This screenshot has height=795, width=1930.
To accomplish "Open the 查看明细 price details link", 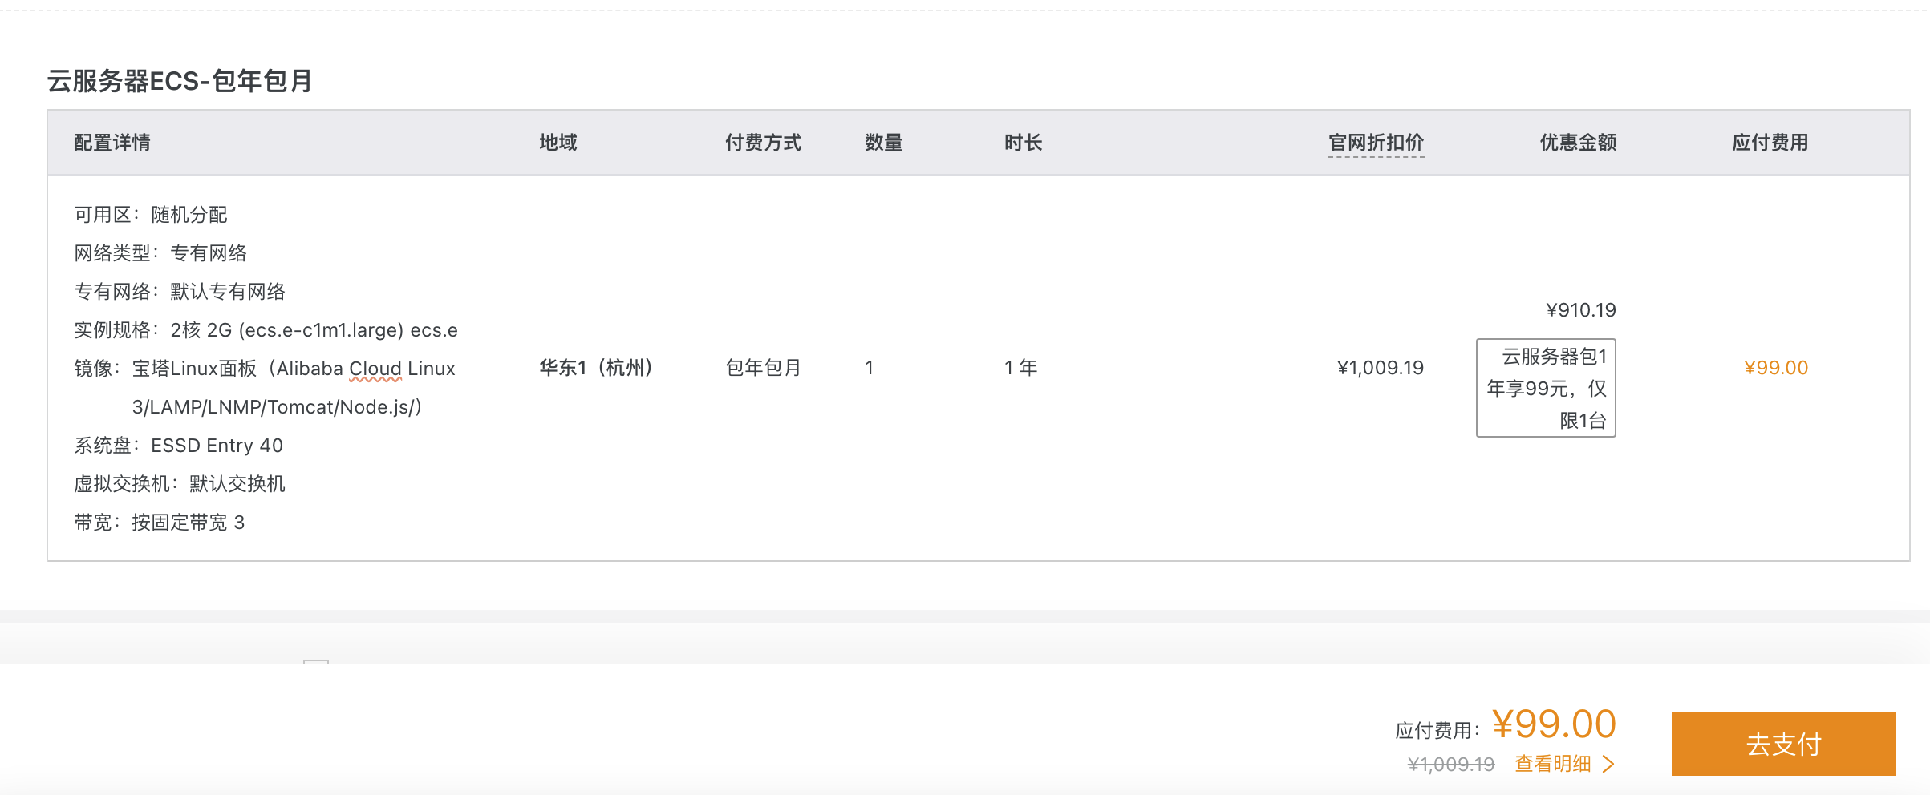I will click(x=1552, y=764).
